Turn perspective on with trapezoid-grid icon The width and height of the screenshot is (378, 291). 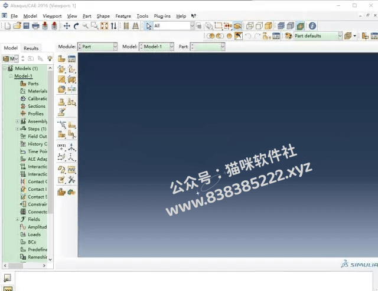[x=135, y=26]
